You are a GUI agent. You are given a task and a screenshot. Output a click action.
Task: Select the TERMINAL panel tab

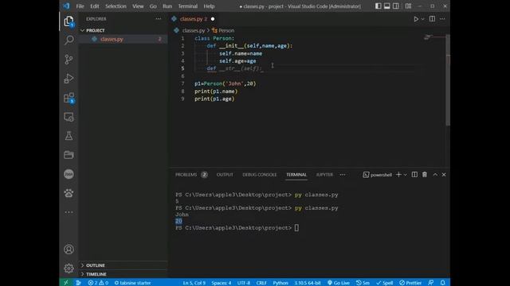(296, 175)
